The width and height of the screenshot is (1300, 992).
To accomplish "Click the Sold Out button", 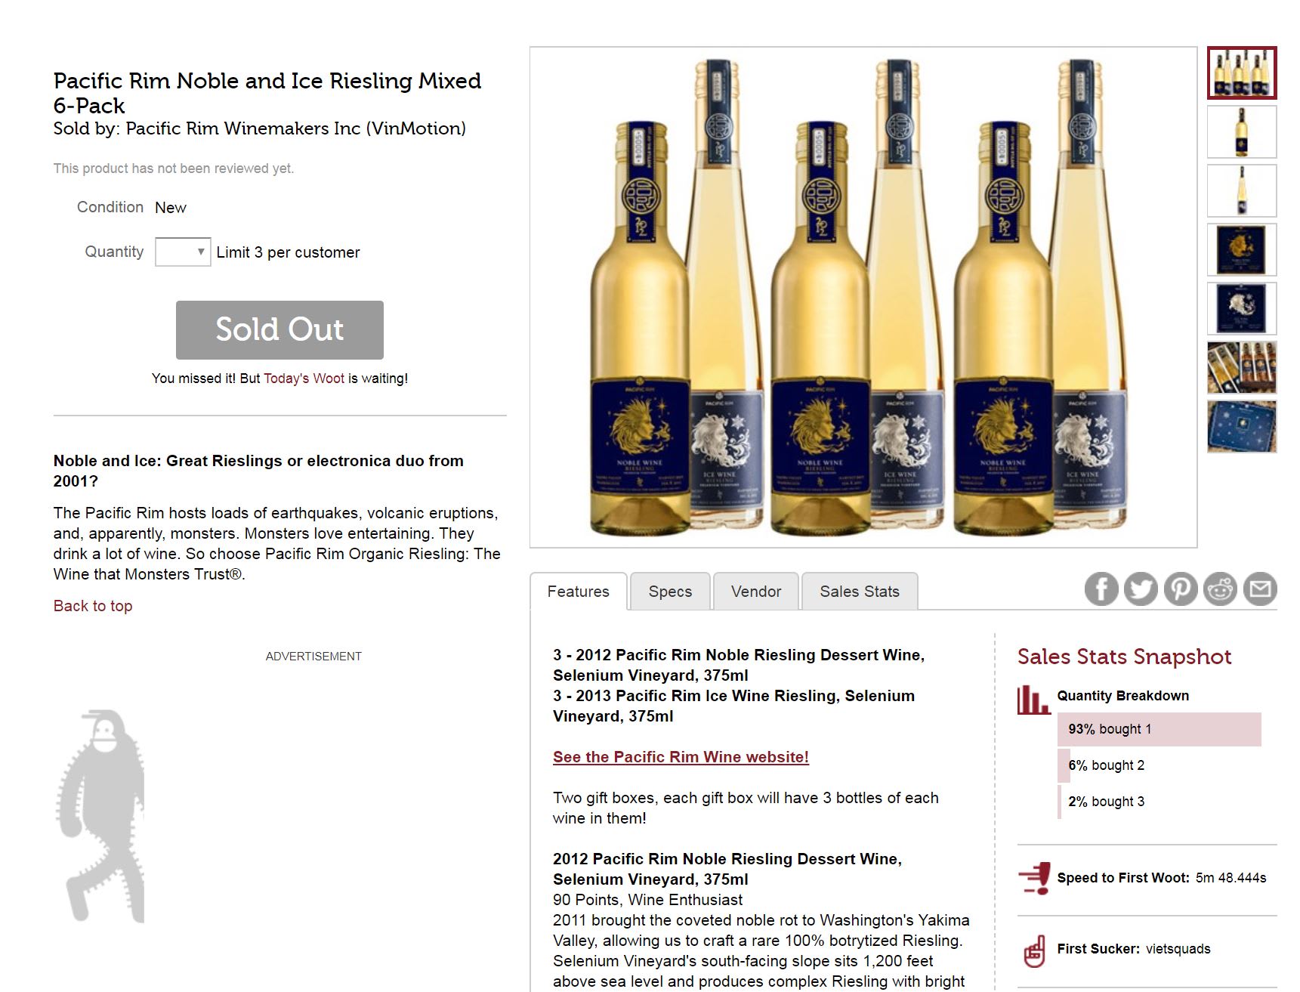I will [x=279, y=329].
